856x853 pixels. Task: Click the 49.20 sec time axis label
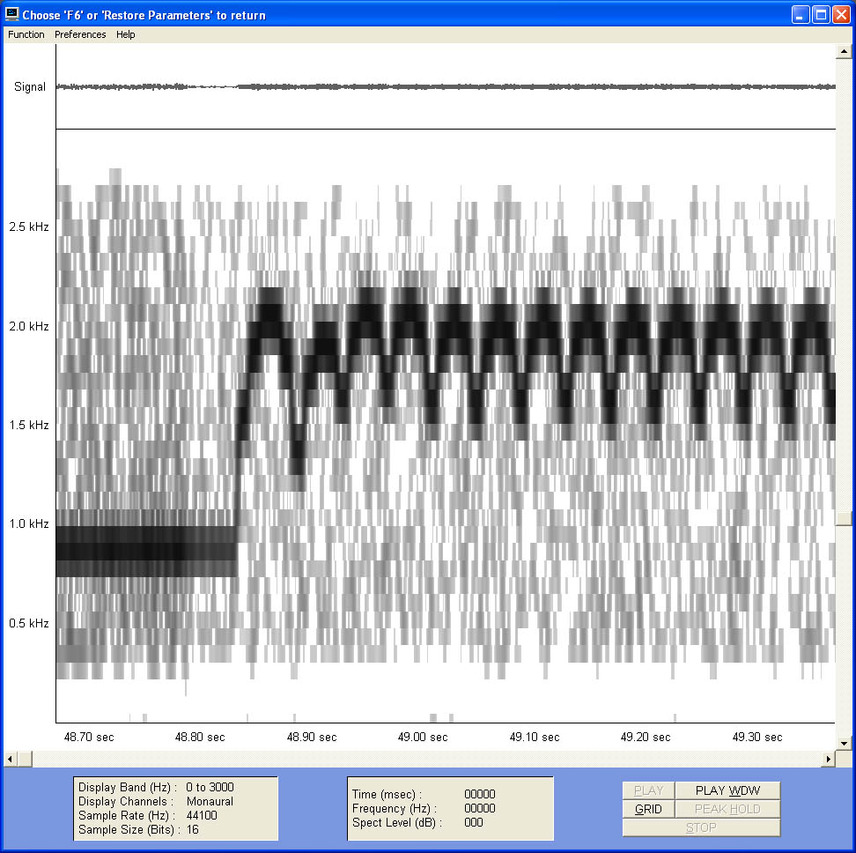click(646, 738)
